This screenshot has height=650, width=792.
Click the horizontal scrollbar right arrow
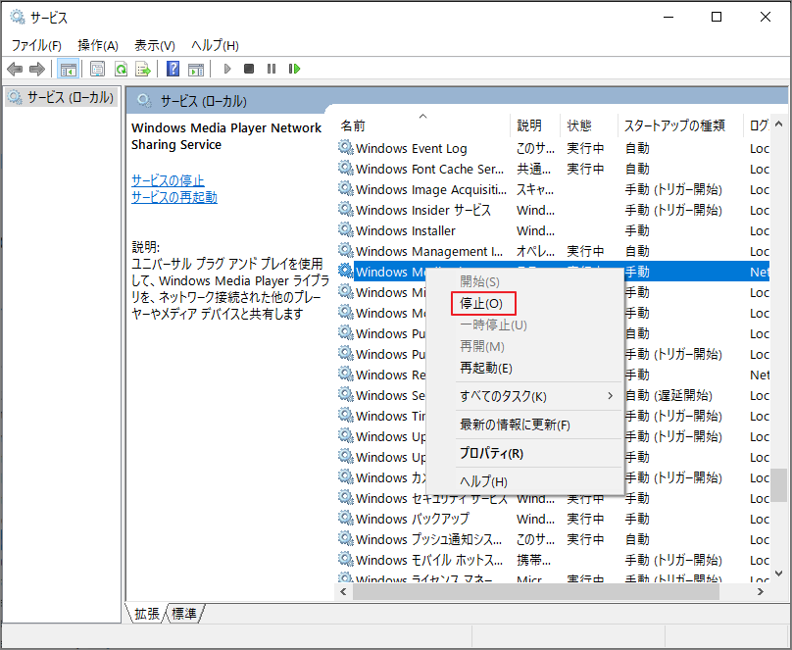(x=761, y=591)
